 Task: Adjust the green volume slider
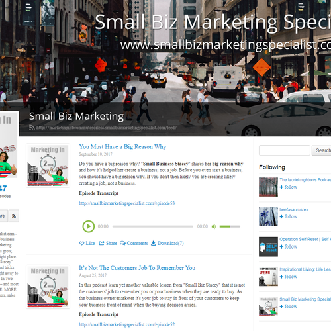pyautogui.click(x=230, y=226)
